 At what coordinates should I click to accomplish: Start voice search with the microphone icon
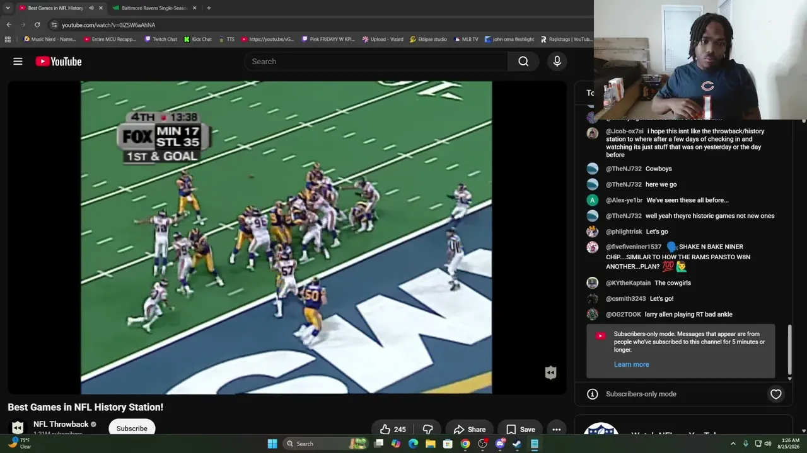pyautogui.click(x=557, y=61)
